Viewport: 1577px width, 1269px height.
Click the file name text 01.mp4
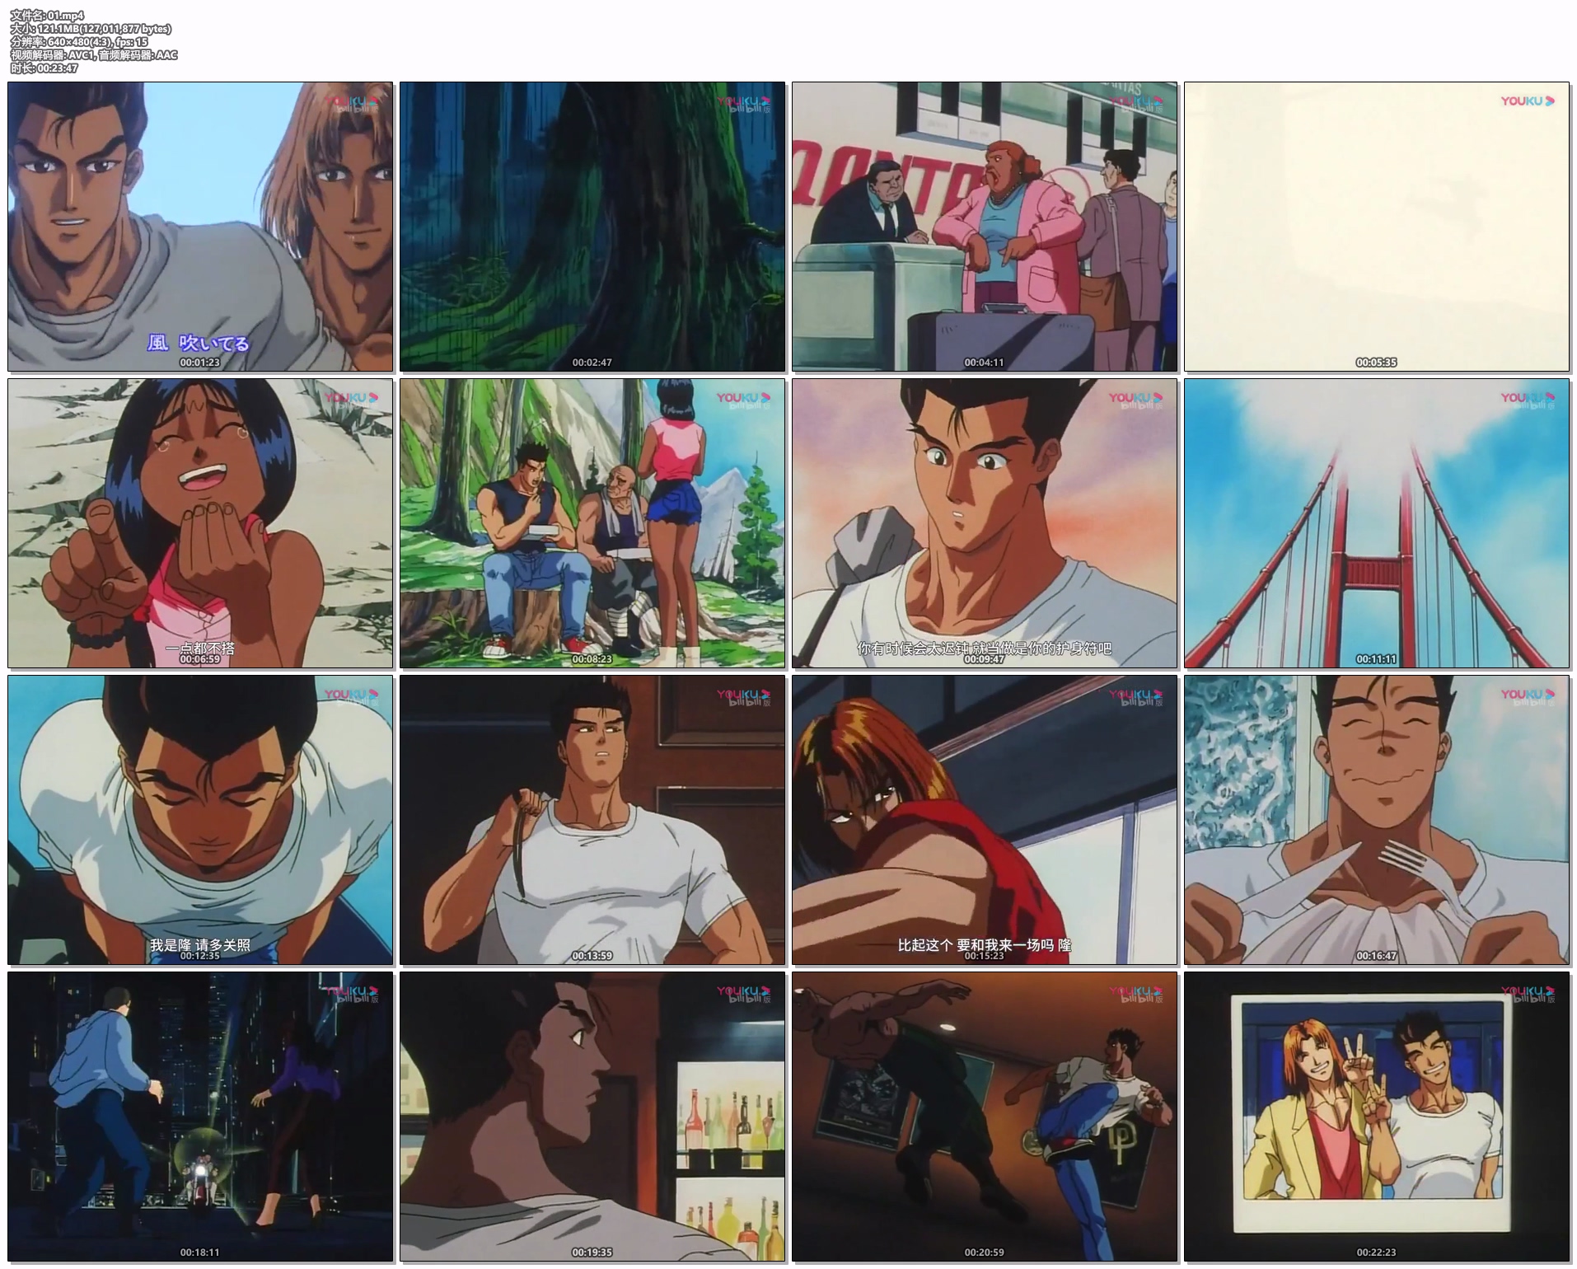tap(47, 16)
